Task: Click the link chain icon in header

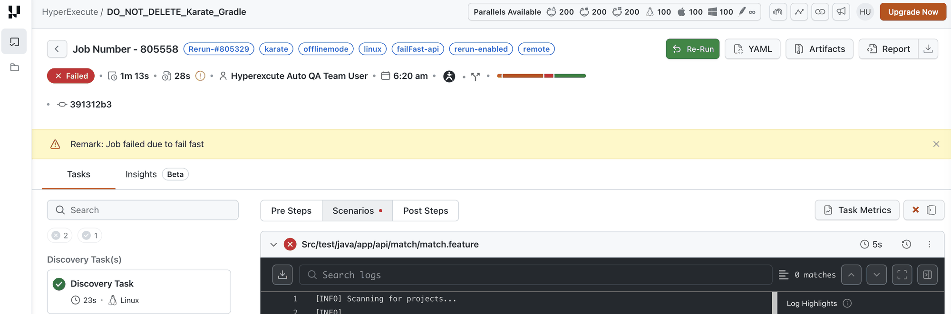Action: [x=820, y=12]
